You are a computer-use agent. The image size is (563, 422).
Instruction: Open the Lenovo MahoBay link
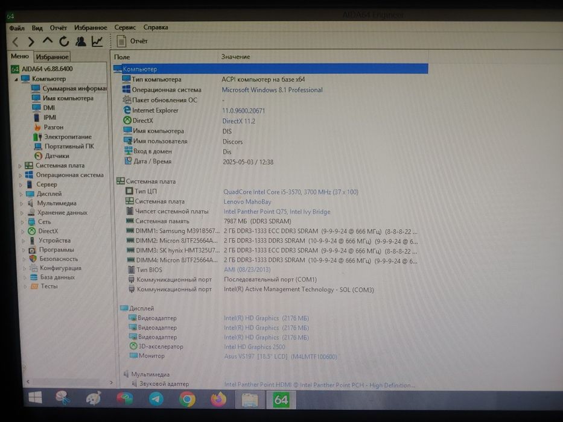pyautogui.click(x=247, y=202)
